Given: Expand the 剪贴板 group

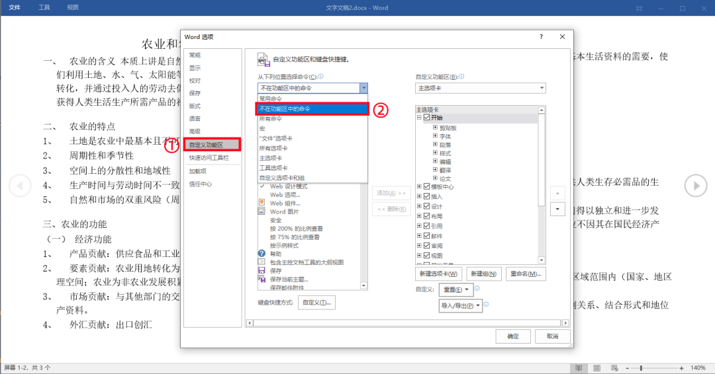Looking at the screenshot, I should pyautogui.click(x=435, y=128).
